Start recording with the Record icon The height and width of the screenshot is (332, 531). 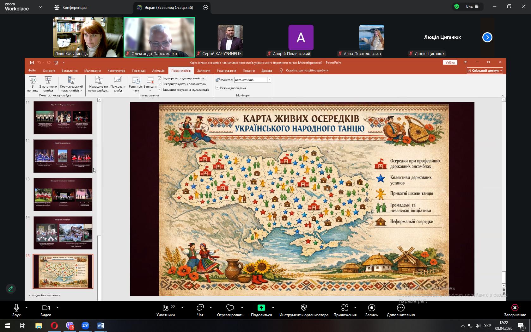(371, 308)
